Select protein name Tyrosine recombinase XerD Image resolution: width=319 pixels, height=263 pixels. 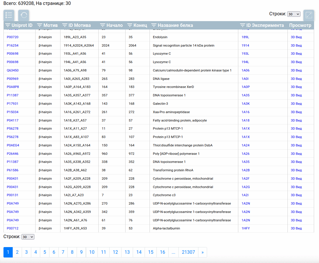[x=173, y=87]
